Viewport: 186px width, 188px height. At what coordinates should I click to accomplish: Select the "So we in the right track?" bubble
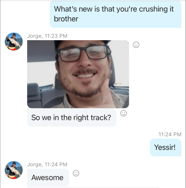[72, 118]
